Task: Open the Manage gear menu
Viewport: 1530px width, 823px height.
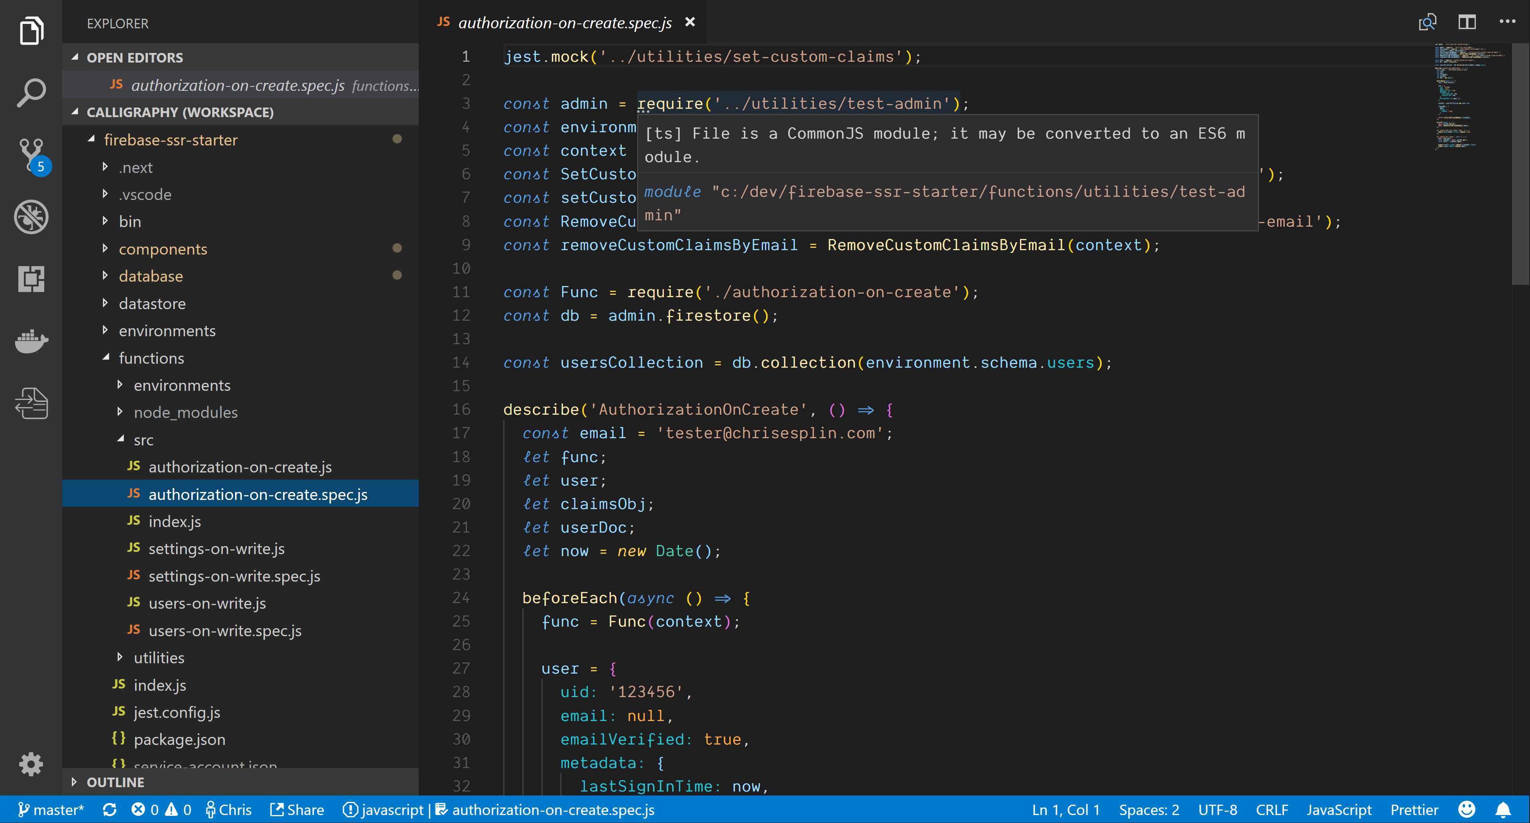Action: [x=31, y=764]
